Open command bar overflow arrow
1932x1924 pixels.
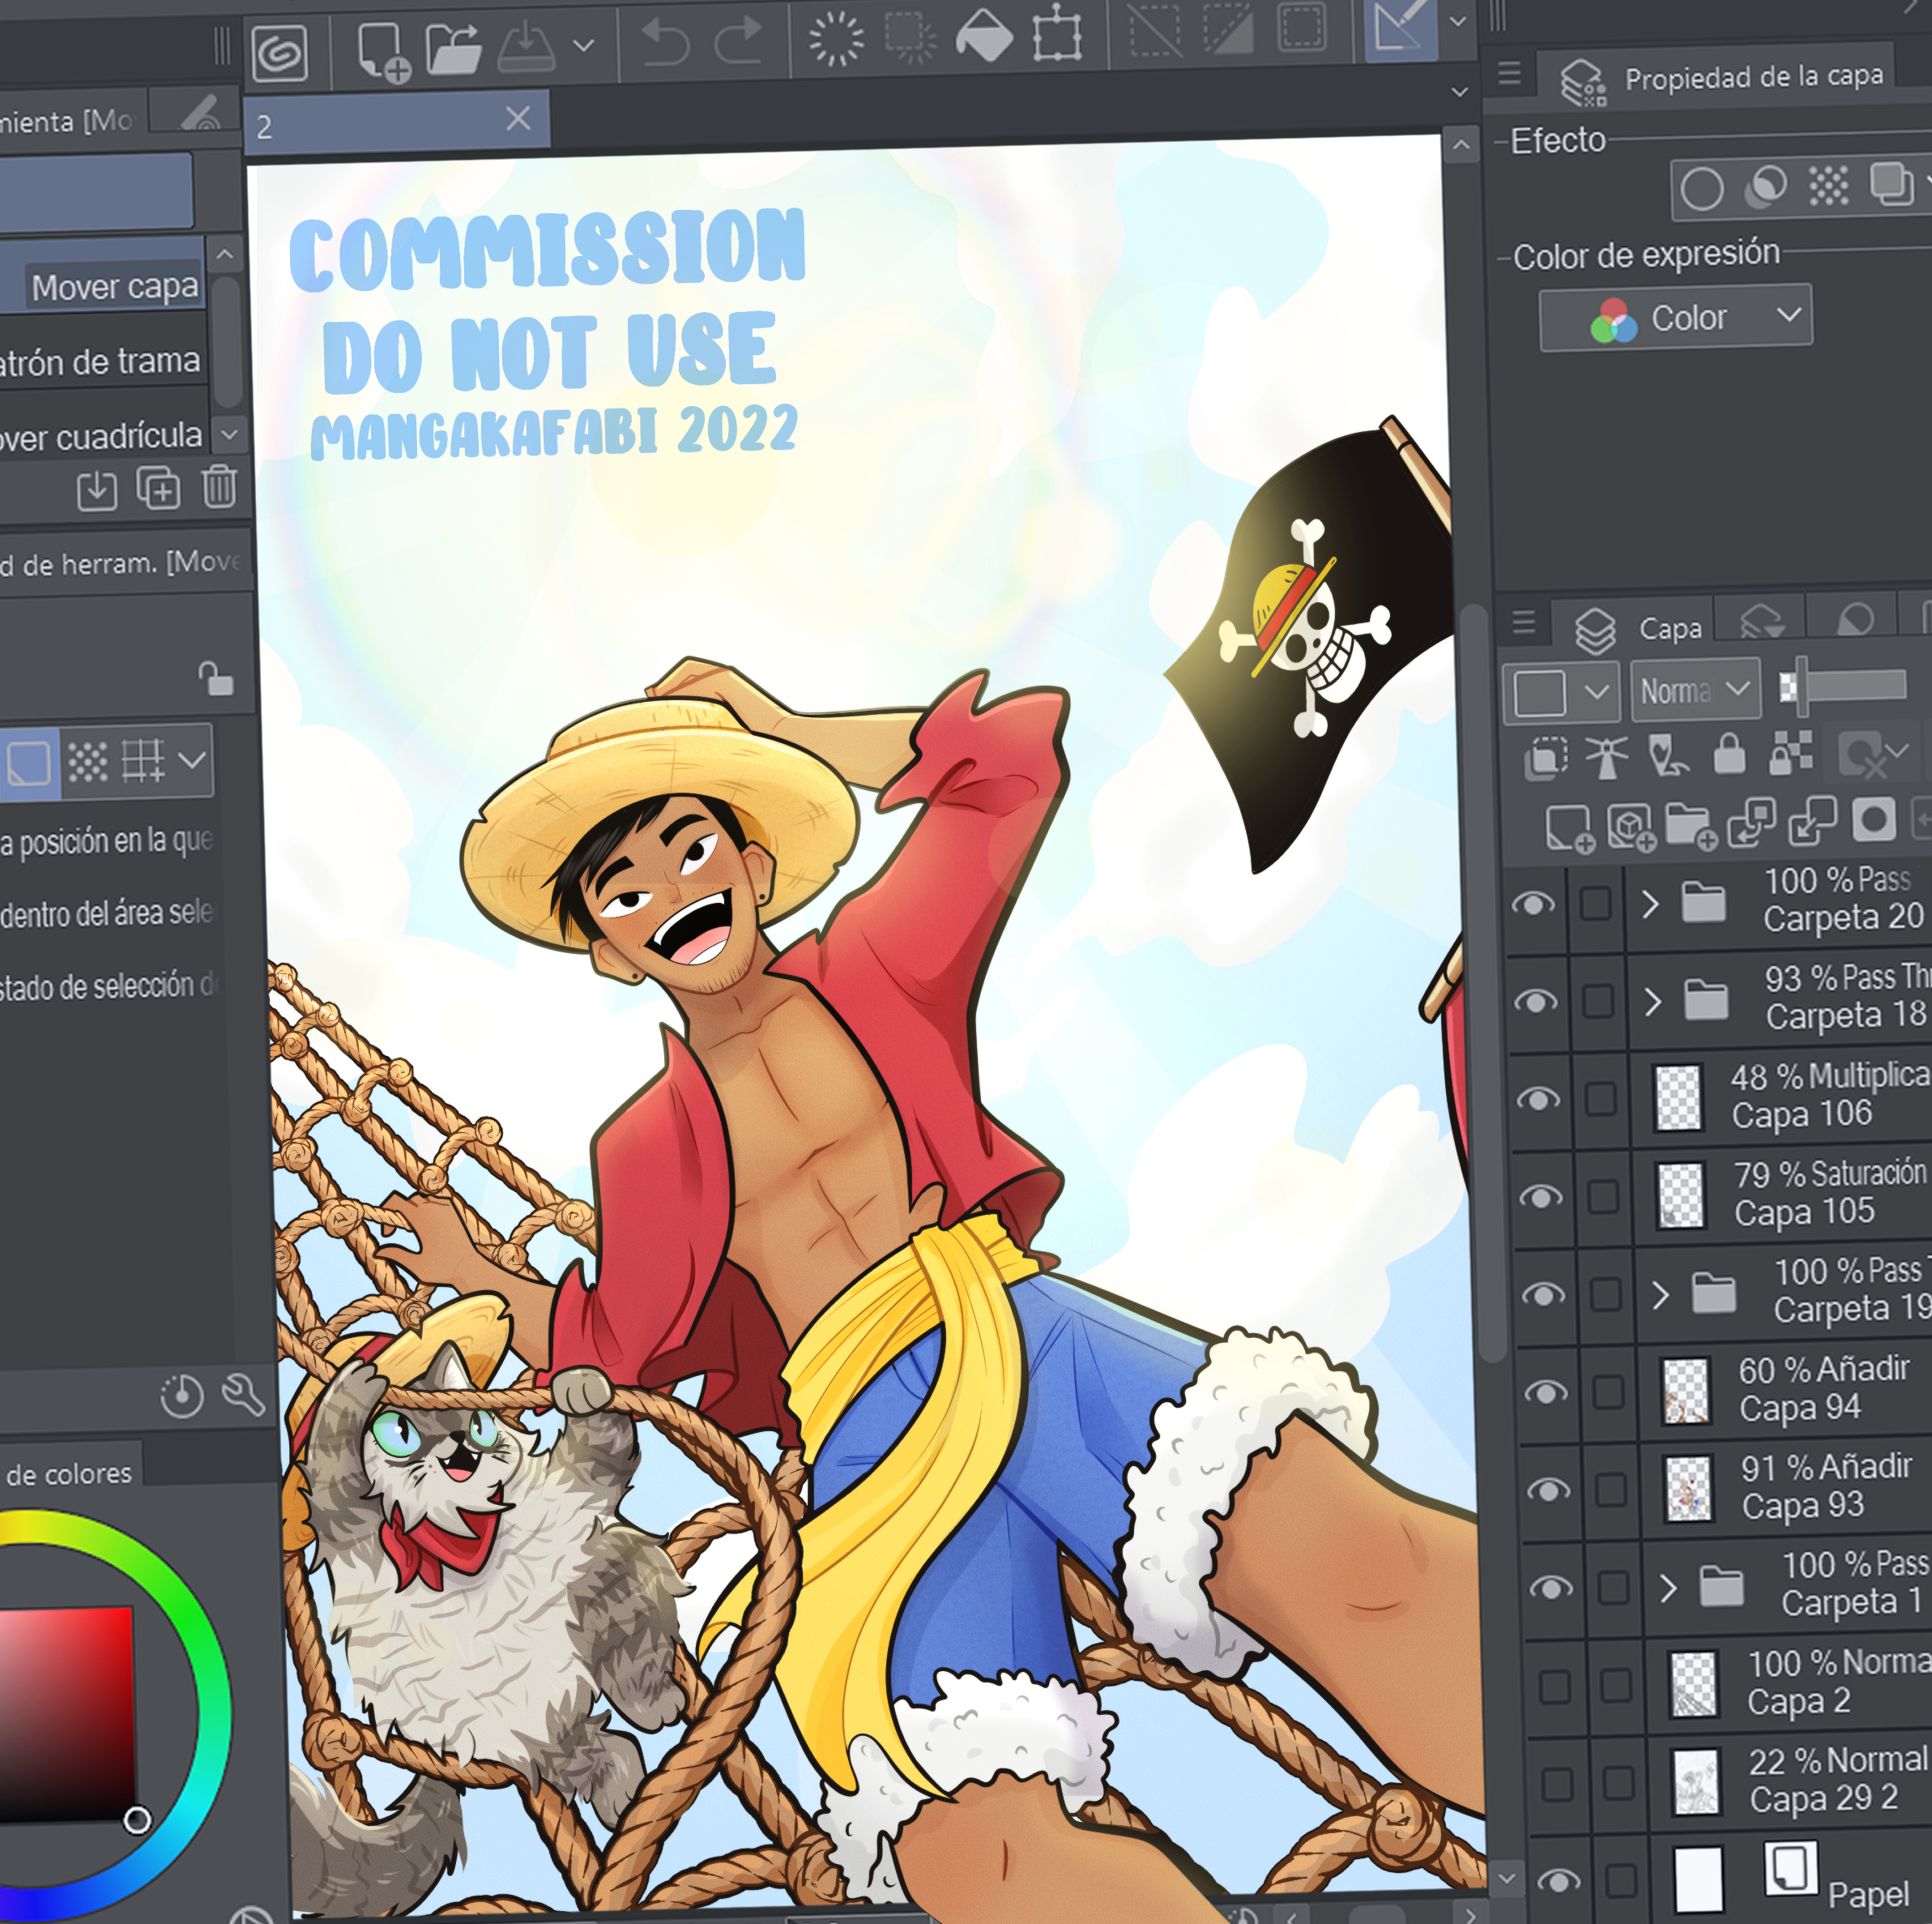(1459, 21)
